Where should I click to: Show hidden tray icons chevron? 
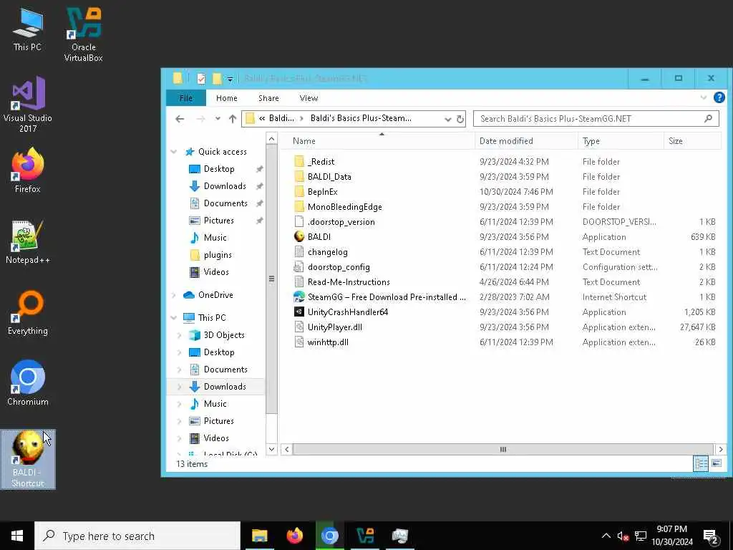coord(606,536)
